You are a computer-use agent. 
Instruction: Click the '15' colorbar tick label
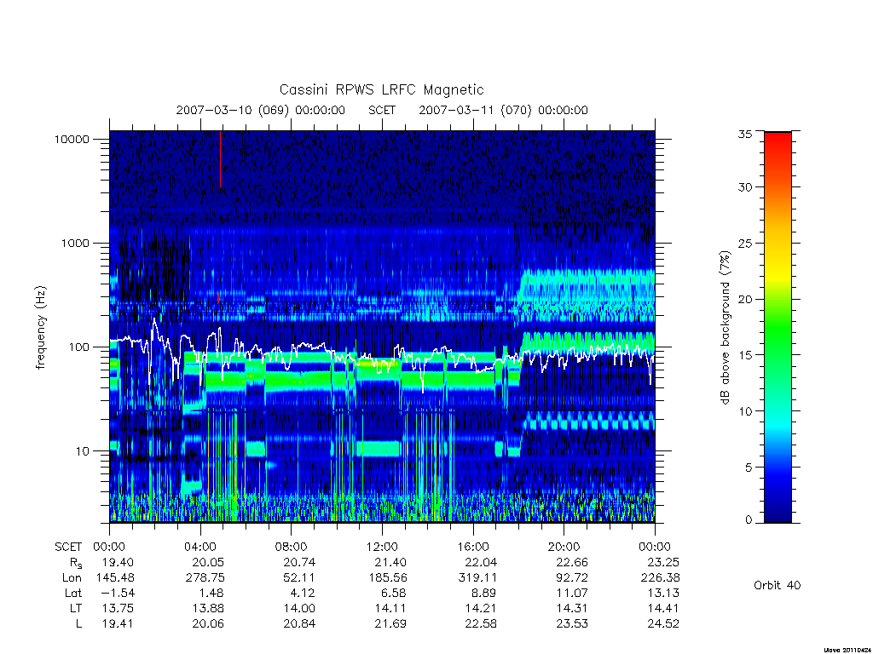coord(745,355)
